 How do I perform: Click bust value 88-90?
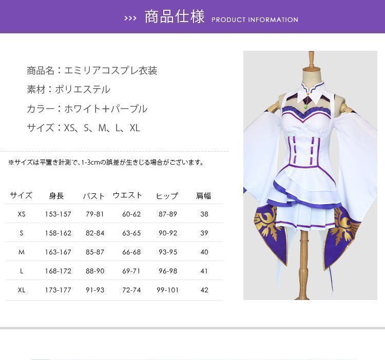tap(95, 271)
